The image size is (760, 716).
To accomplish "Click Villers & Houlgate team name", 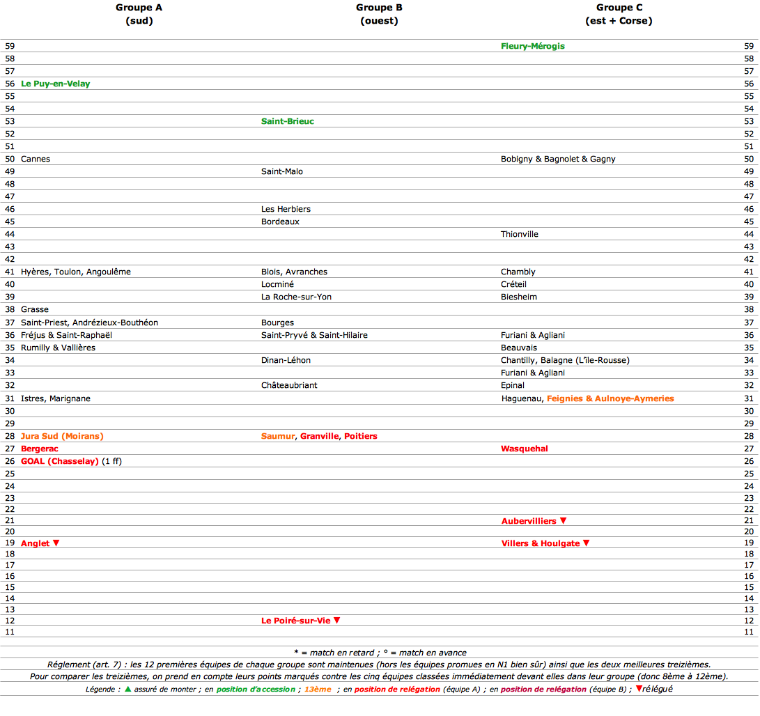I will point(541,543).
